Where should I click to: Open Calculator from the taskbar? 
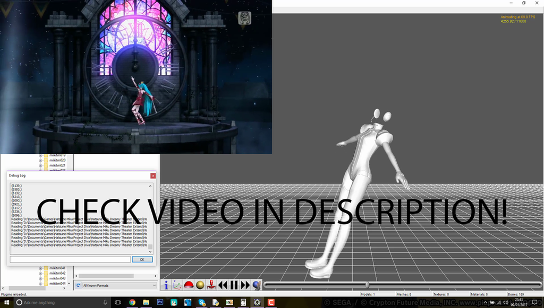click(243, 302)
